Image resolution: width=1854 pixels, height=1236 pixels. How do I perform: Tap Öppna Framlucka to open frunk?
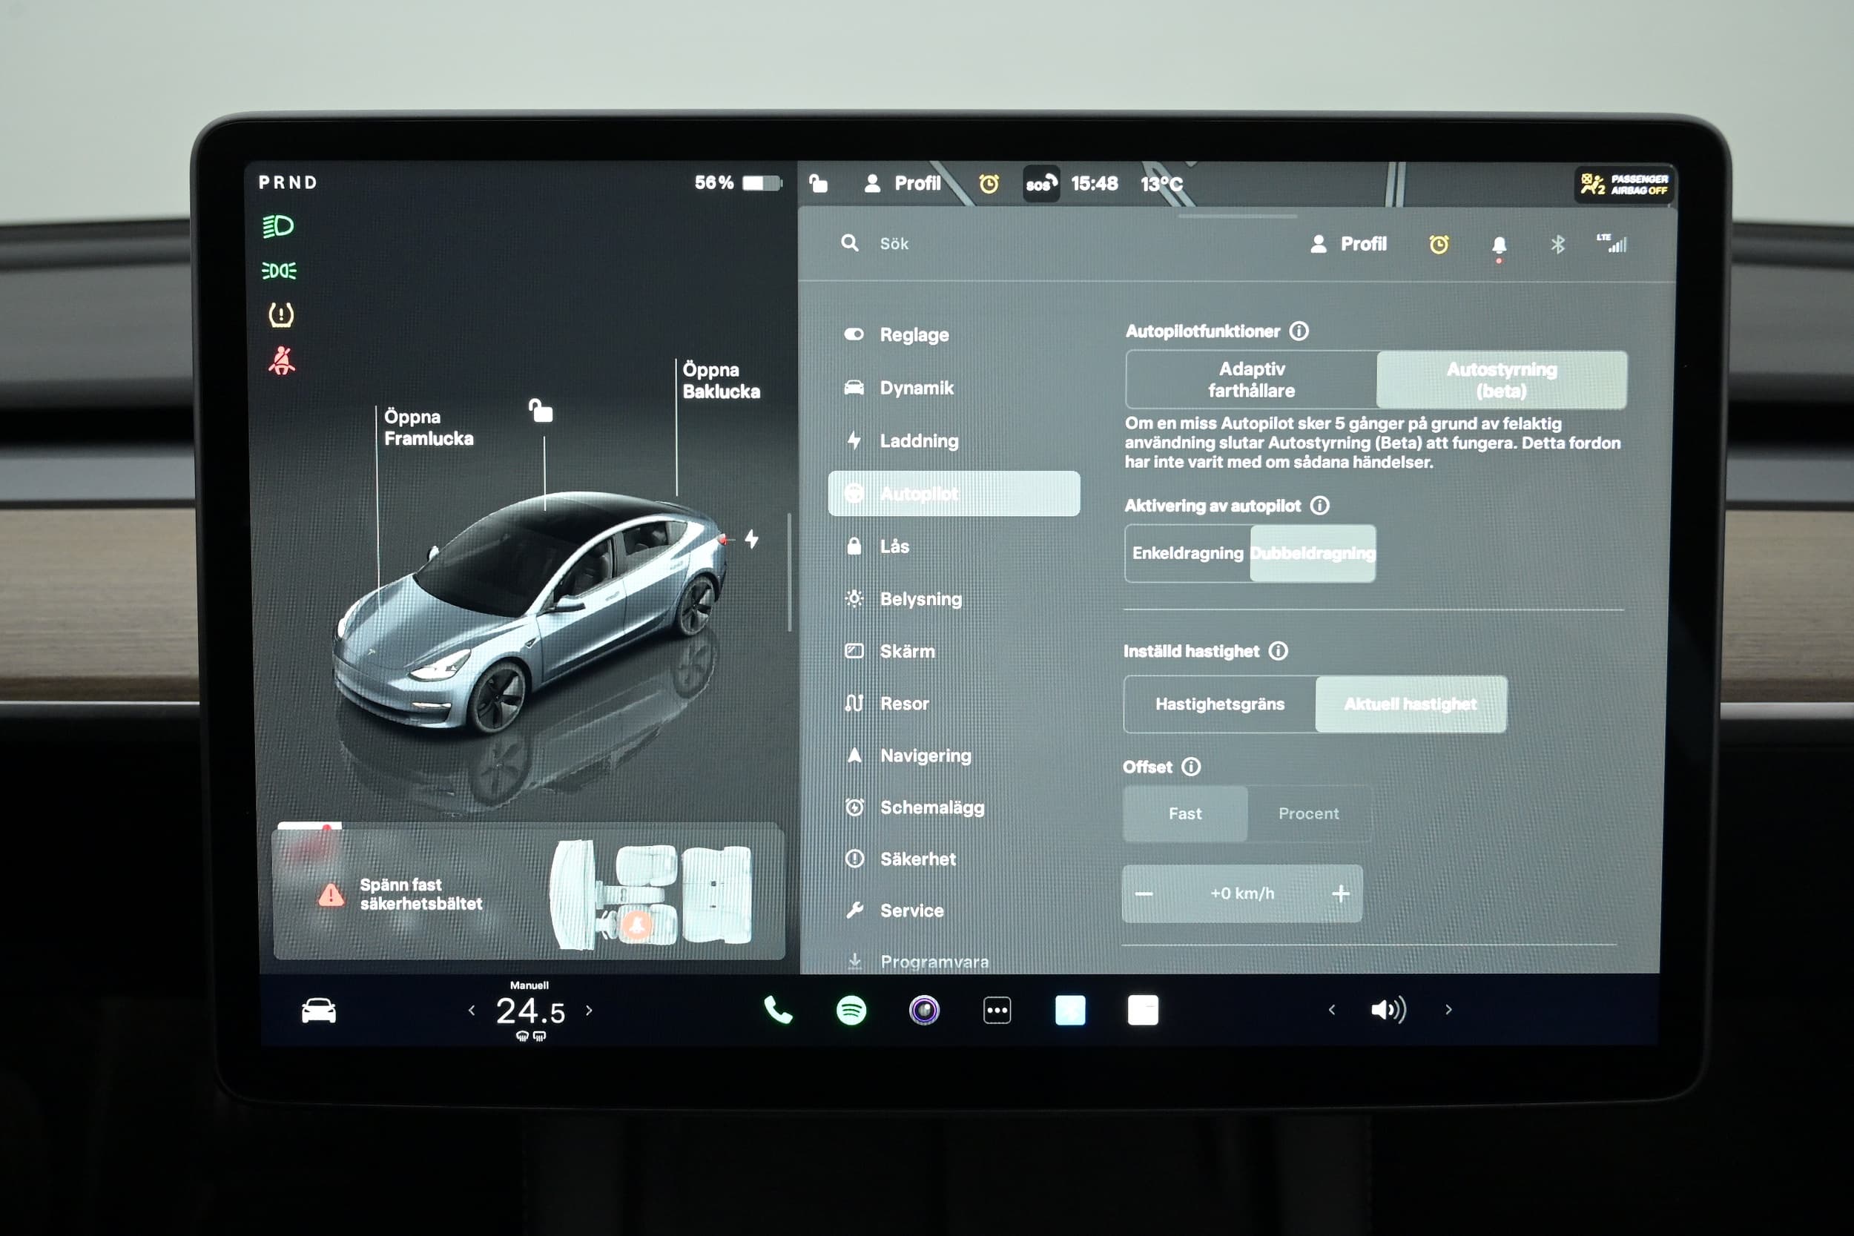(x=429, y=427)
